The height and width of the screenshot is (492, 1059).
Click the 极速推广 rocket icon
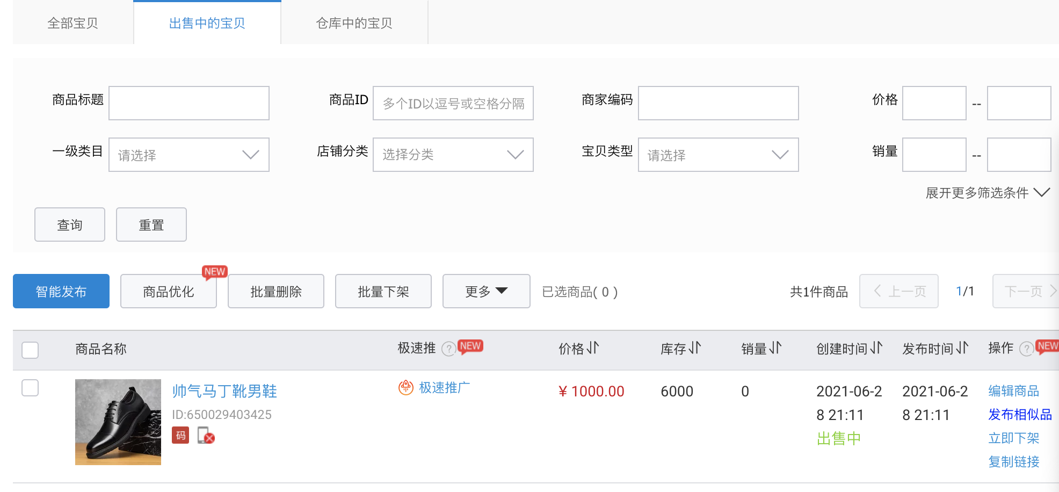pyautogui.click(x=406, y=387)
